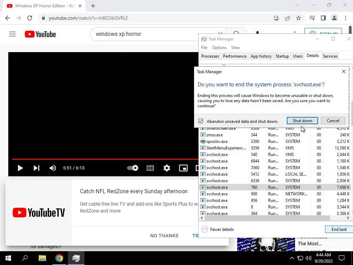
Task: Open the browser side panel icon
Action: point(323,18)
